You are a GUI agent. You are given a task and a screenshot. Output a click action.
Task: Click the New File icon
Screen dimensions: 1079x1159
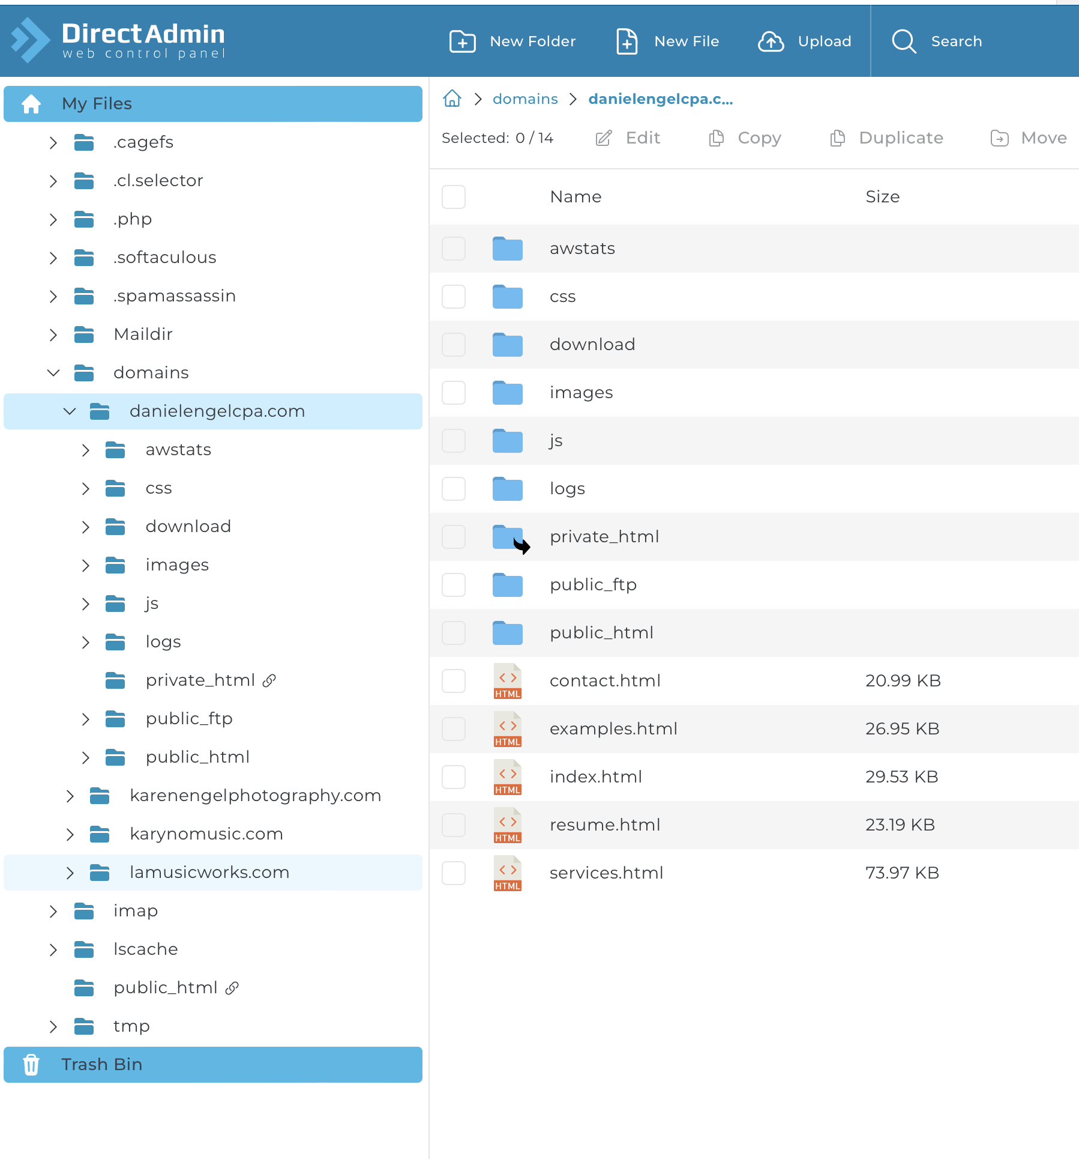(x=627, y=41)
